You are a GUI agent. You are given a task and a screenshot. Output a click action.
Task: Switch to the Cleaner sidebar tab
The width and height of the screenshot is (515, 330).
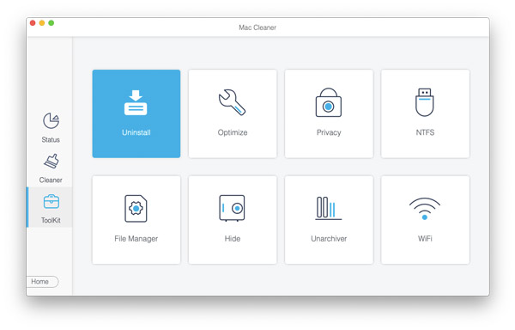(x=51, y=168)
